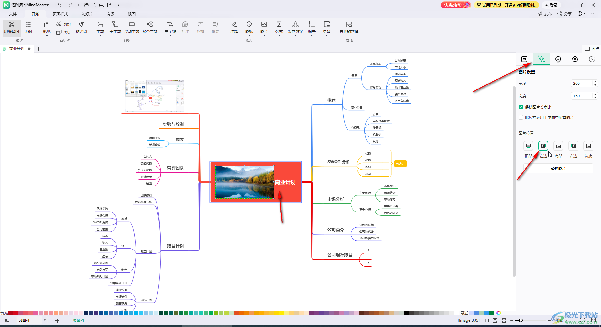Screen dimensions: 601x327
Task: Open the marker smiley panel tab
Action: [558, 59]
